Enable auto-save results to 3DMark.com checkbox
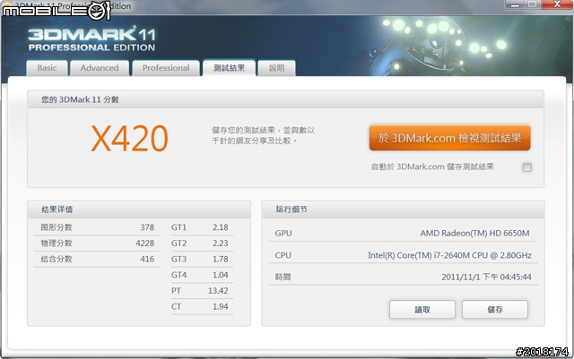Screen dimensions: 574x359 [526, 167]
